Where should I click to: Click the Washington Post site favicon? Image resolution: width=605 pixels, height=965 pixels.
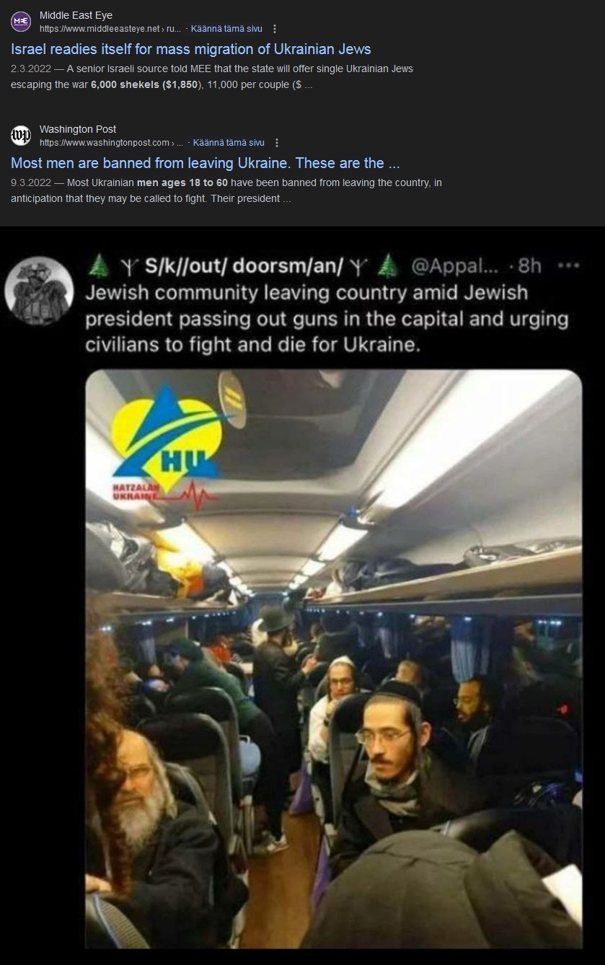pyautogui.click(x=21, y=136)
